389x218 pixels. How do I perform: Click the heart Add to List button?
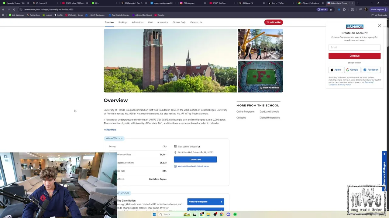click(x=274, y=22)
